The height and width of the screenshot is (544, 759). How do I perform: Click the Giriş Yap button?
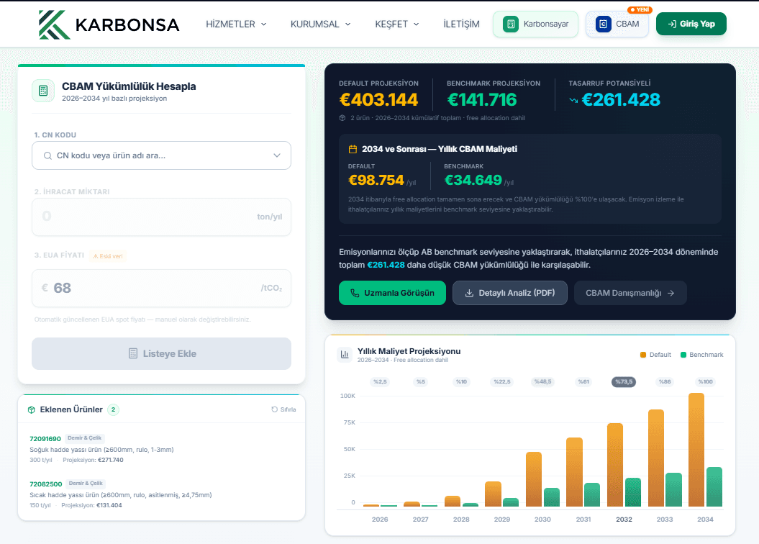click(x=691, y=24)
